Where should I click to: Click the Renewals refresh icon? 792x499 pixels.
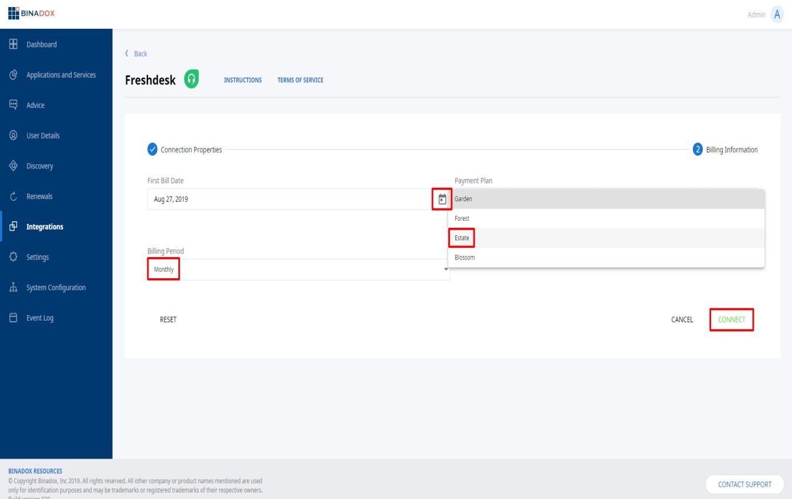(x=13, y=197)
